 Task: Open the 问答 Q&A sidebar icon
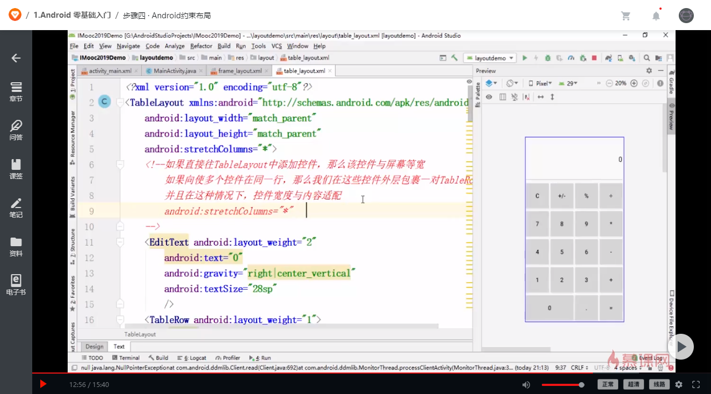point(16,130)
